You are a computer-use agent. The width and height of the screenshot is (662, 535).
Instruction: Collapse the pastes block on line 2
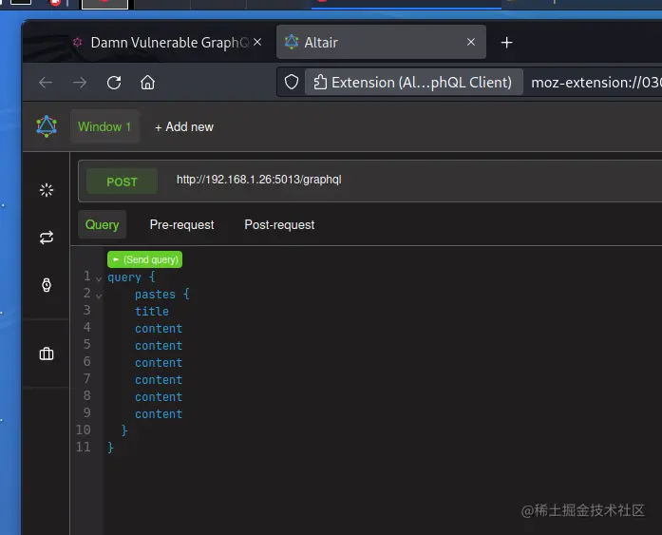pyautogui.click(x=99, y=296)
